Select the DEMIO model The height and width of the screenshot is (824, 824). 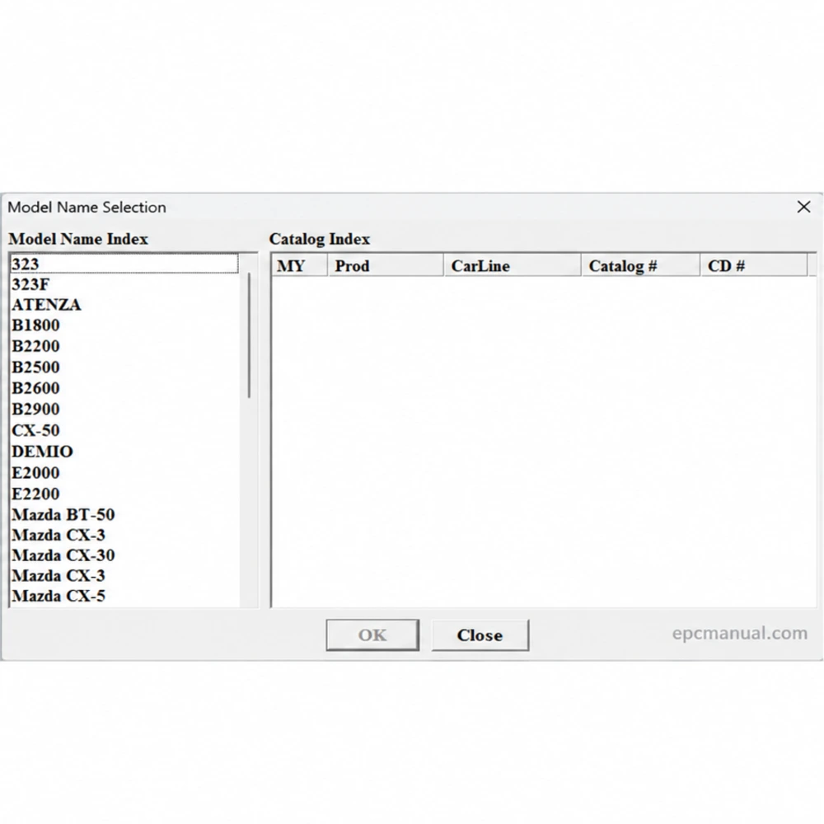(x=124, y=452)
